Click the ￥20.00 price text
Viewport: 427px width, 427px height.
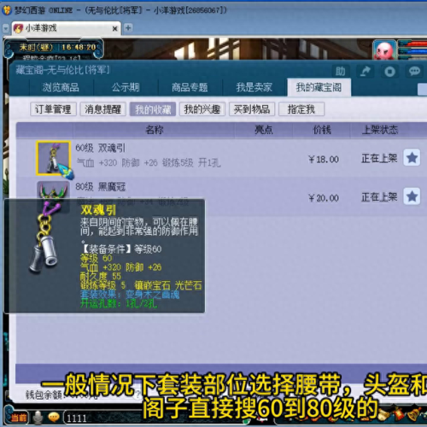click(324, 198)
